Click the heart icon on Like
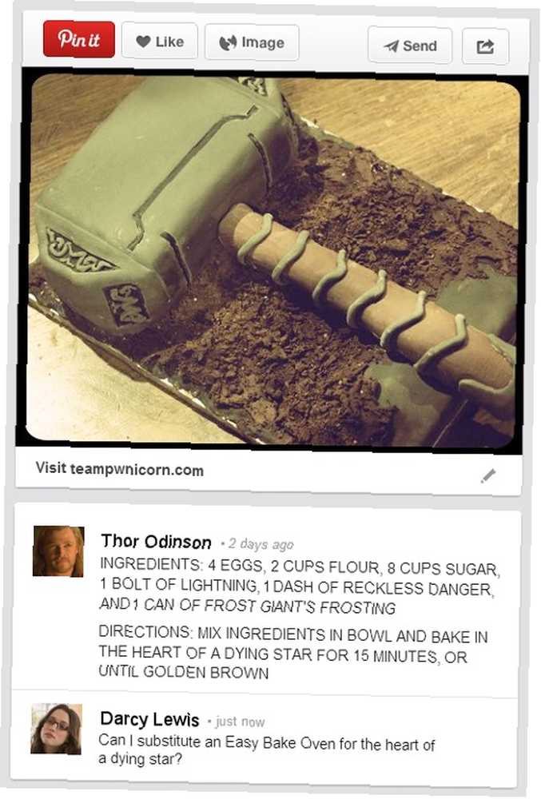The height and width of the screenshot is (799, 541). pos(144,42)
